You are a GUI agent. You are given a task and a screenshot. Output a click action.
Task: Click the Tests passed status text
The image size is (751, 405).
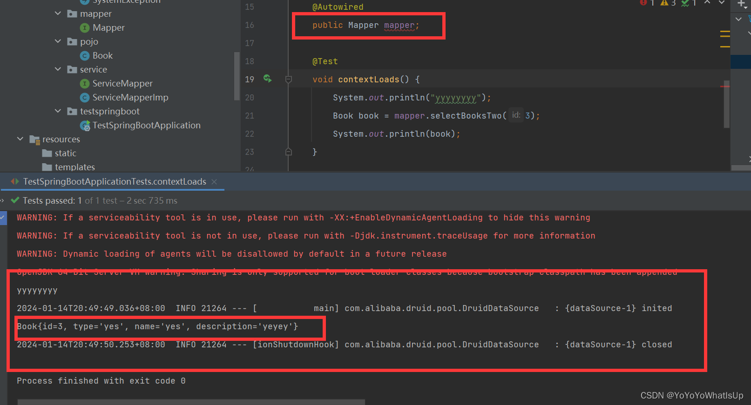[100, 200]
